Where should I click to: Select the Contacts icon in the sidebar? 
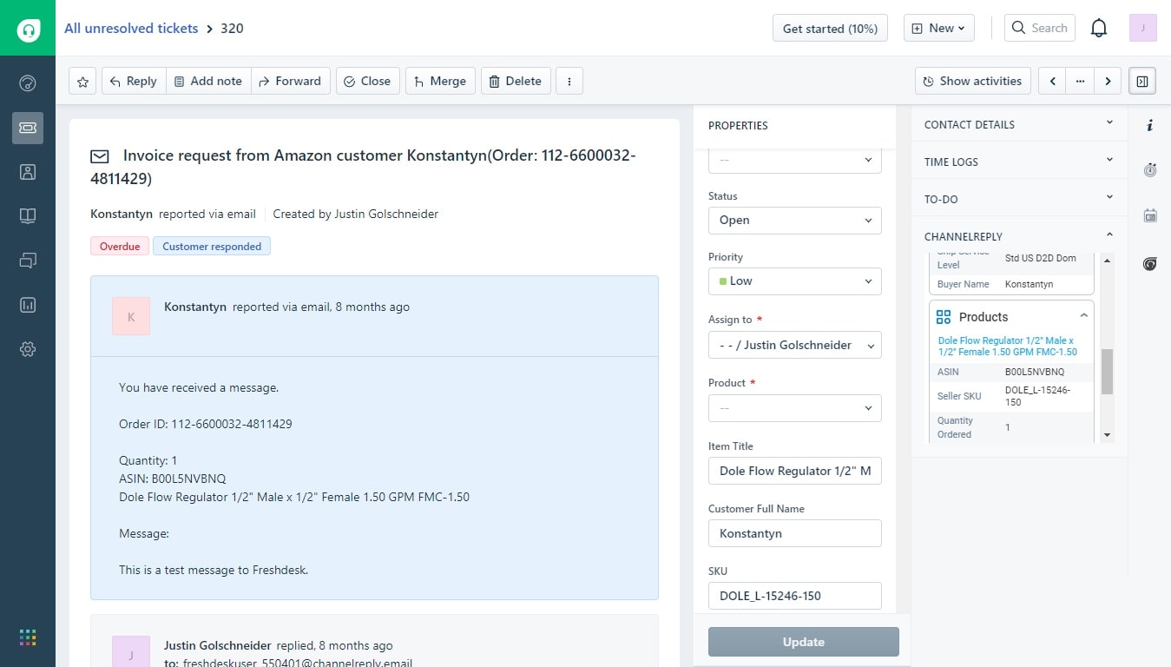coord(27,172)
